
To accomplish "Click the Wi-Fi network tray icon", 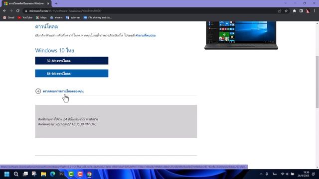I will (x=283, y=174).
